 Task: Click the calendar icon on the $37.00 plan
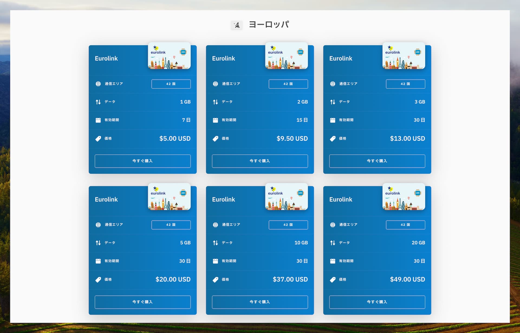click(x=215, y=261)
